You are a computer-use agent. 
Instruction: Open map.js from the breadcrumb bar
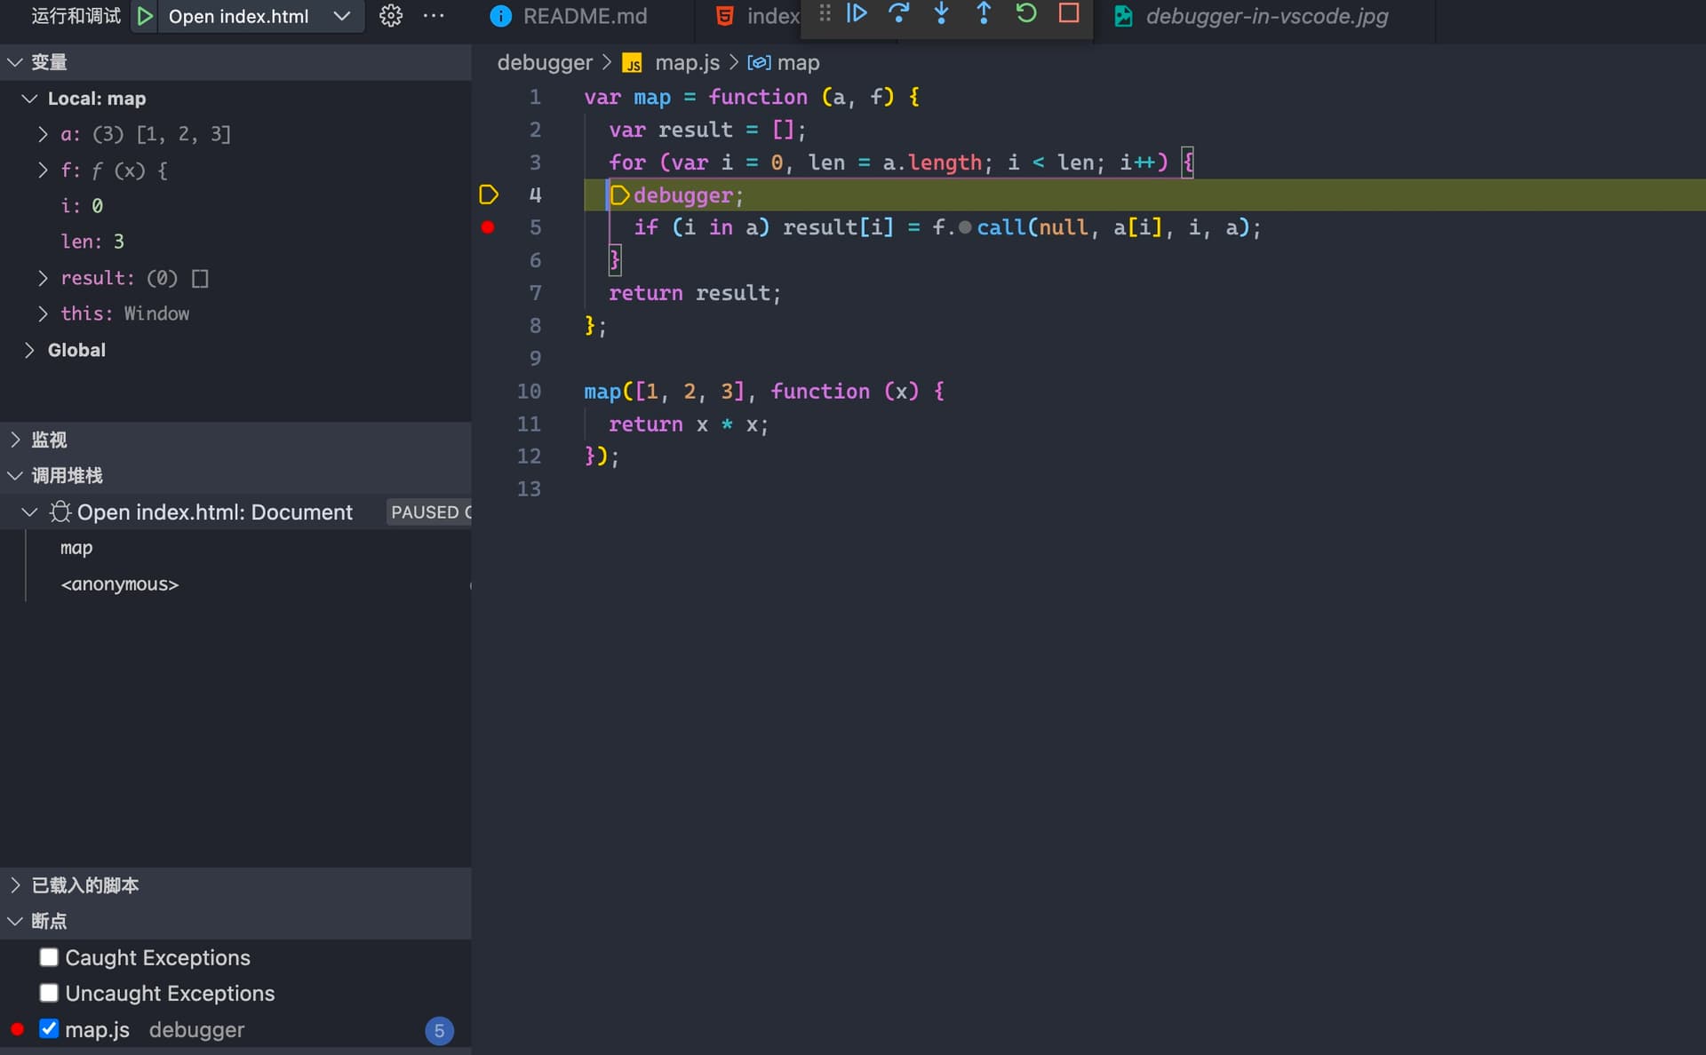[x=686, y=62]
